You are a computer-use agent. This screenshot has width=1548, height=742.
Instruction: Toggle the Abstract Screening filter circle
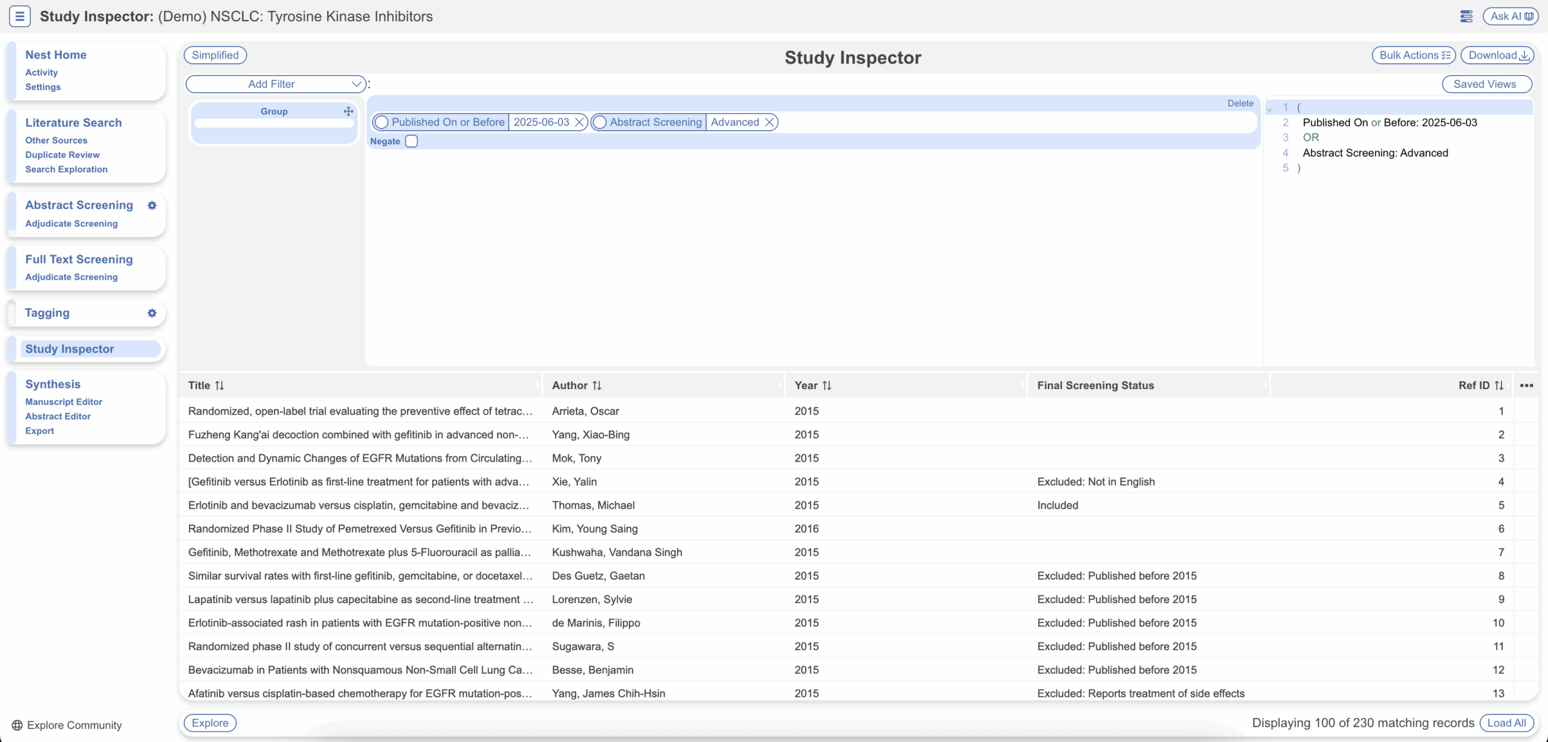click(x=599, y=122)
